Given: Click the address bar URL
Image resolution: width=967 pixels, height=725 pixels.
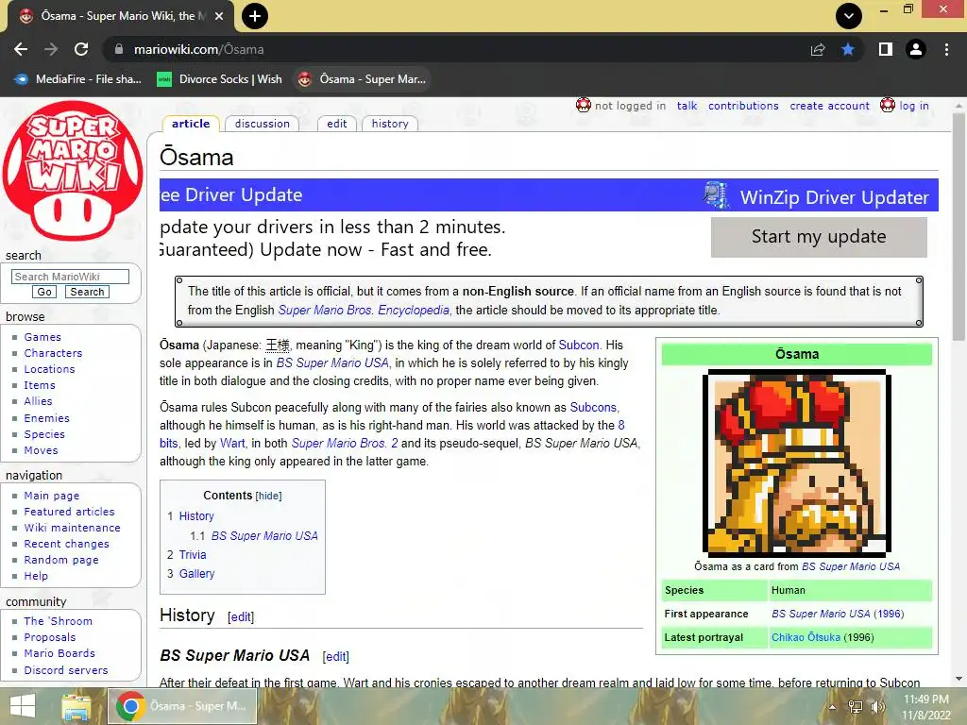Looking at the screenshot, I should click(198, 49).
